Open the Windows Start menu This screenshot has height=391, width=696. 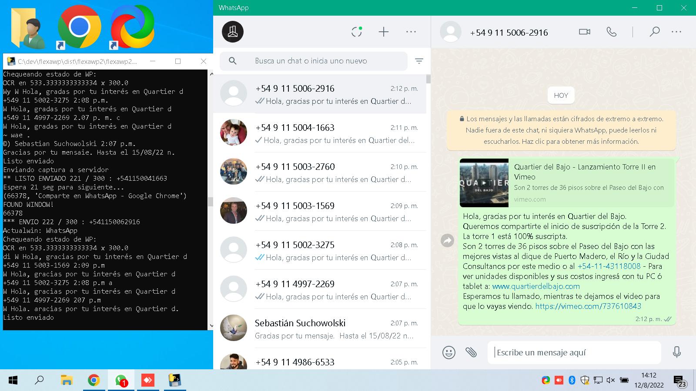13,381
